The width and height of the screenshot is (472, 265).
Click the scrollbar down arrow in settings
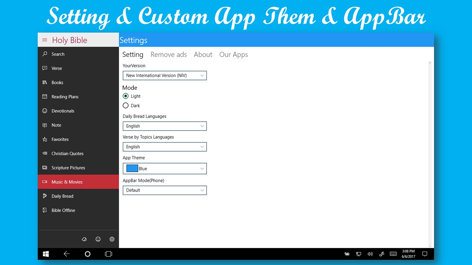[x=430, y=246]
